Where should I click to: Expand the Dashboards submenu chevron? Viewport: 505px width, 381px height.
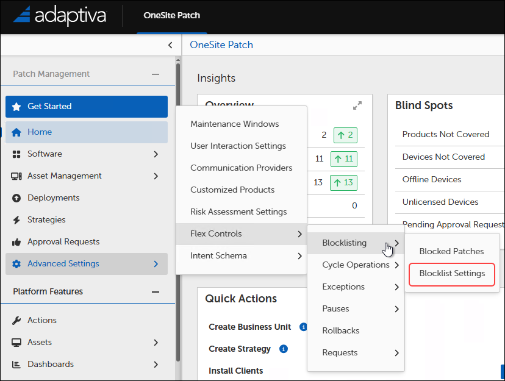156,365
